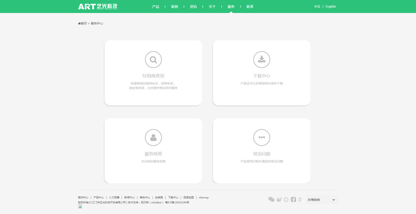Image resolution: width=416 pixels, height=214 pixels.
Task: Switch language to English
Action: pos(330,7)
